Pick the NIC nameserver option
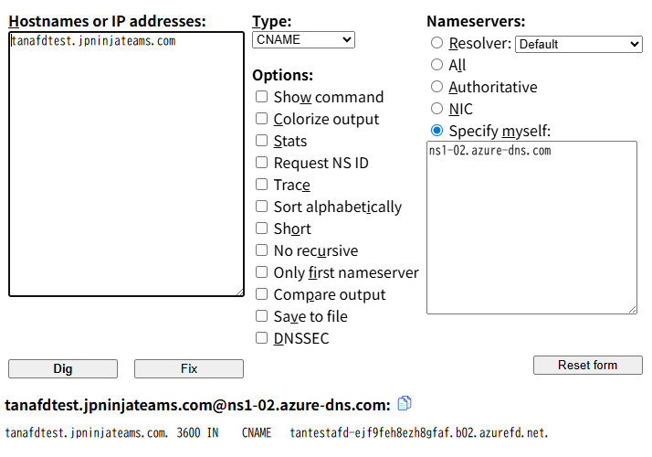This screenshot has height=457, width=652. pos(436,109)
